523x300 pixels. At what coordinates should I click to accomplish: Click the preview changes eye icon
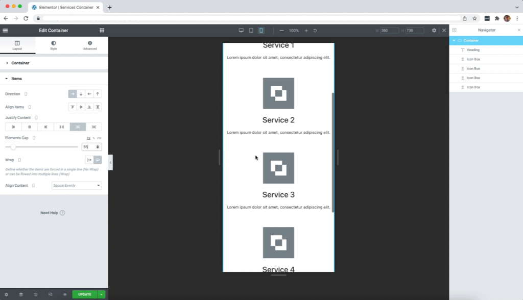click(65, 294)
